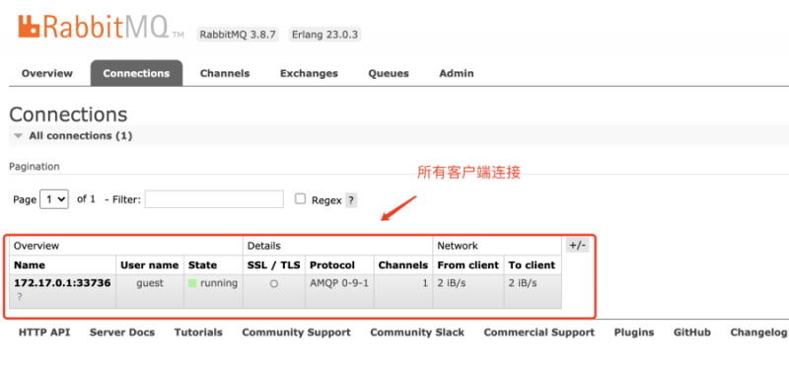This screenshot has height=373, width=789.
Task: Click the Details column group header
Action: [263, 246]
